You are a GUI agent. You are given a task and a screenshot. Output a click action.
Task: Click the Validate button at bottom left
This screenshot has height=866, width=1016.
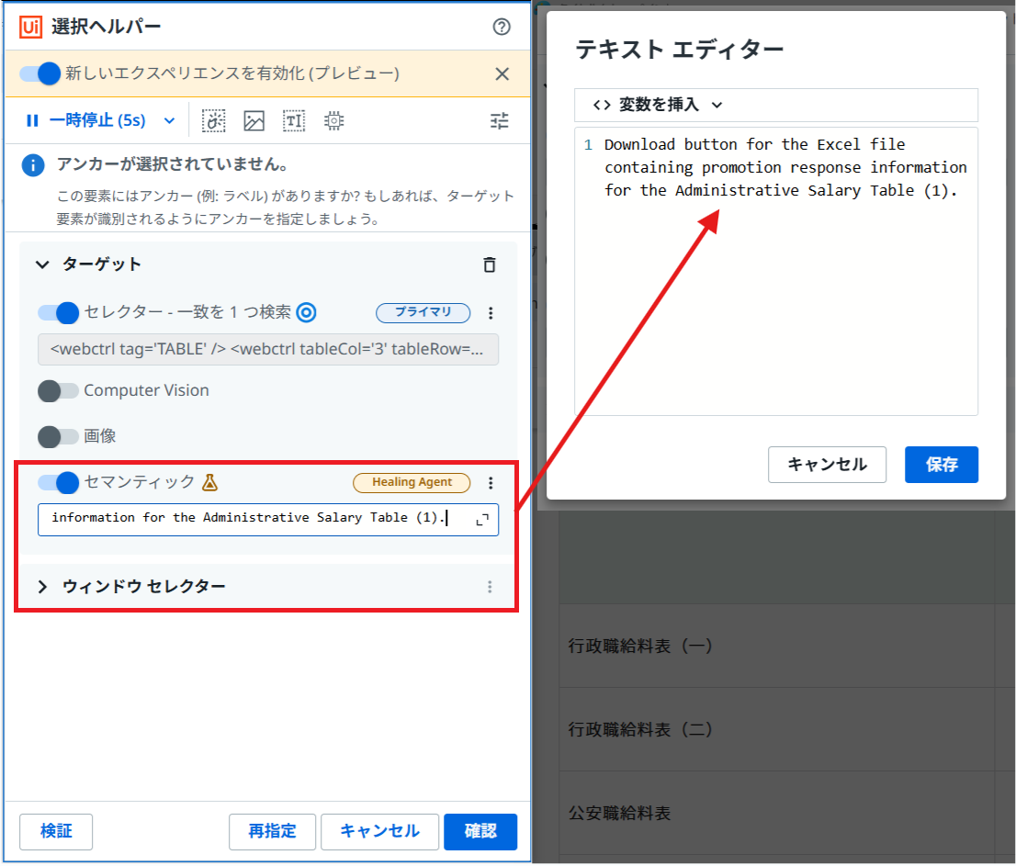point(56,832)
